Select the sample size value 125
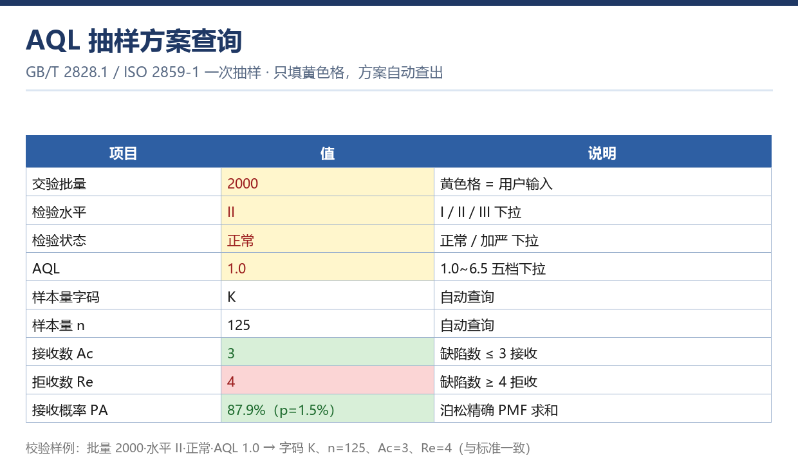The height and width of the screenshot is (469, 798). tap(328, 324)
